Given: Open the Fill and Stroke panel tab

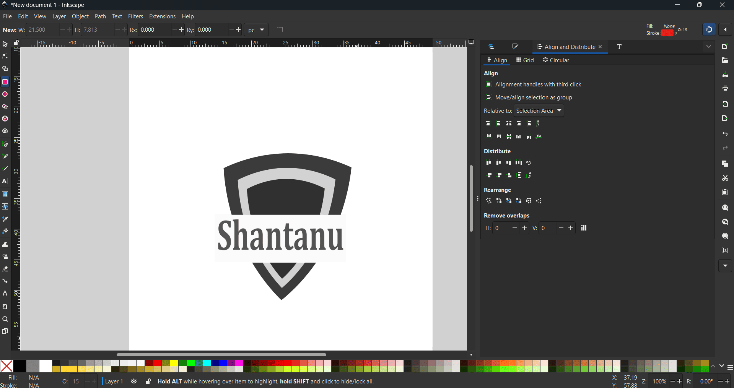Looking at the screenshot, I should click(x=516, y=47).
